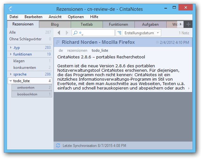
Task: Click the 'de' tag on the note
Action: (x=61, y=50)
